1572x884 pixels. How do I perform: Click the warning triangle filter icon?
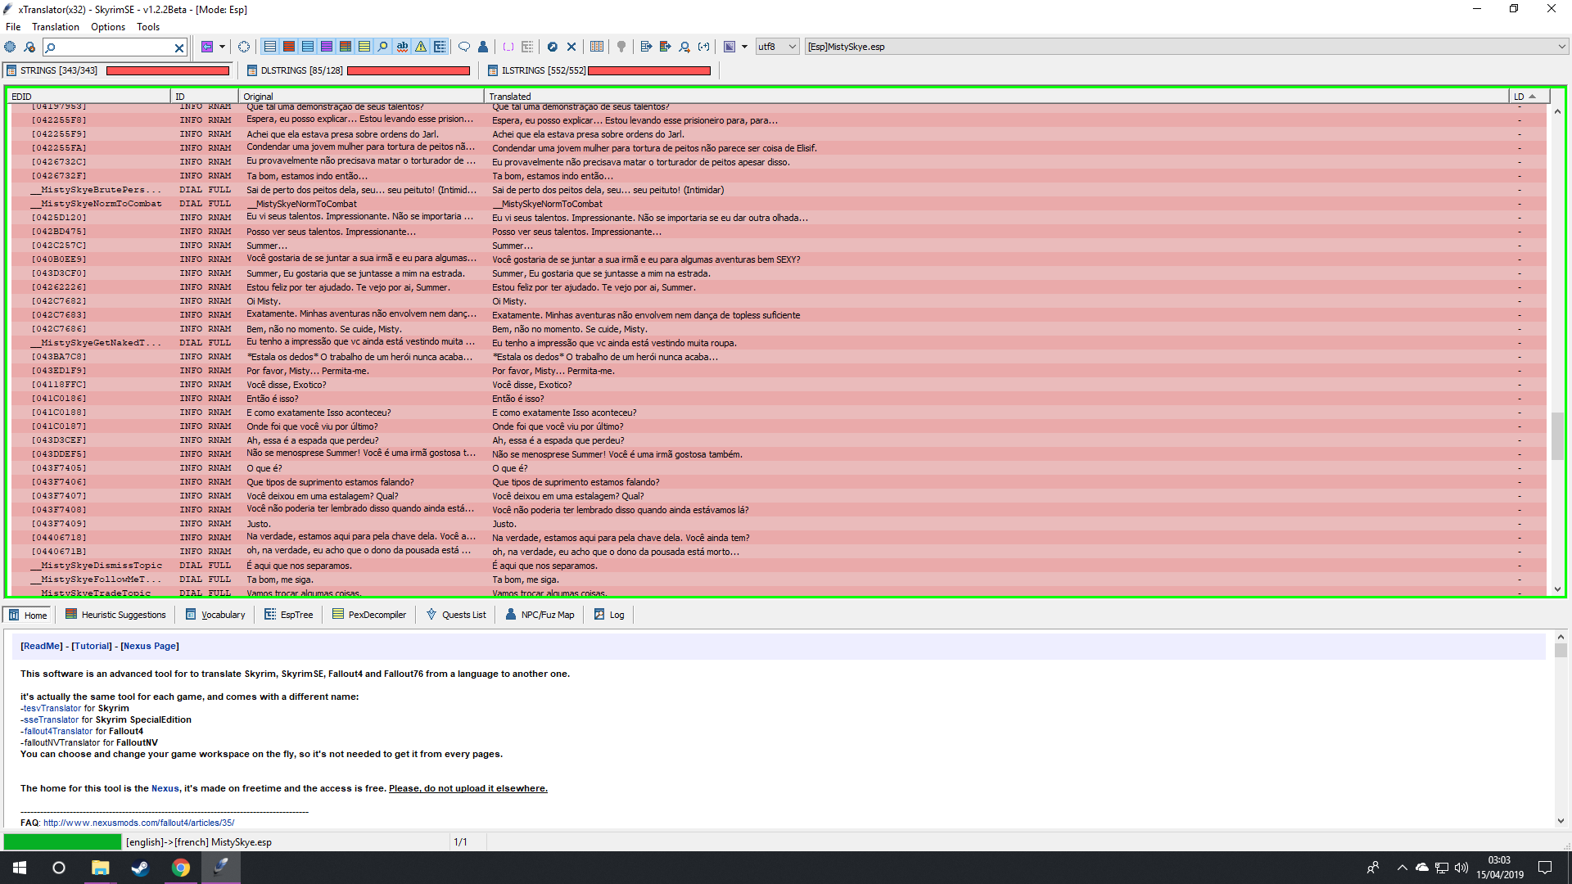coord(421,47)
